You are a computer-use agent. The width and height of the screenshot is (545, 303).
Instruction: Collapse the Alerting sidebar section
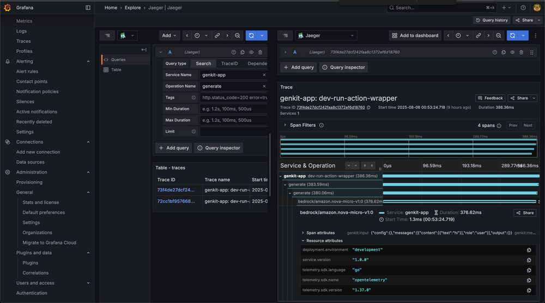(x=88, y=61)
